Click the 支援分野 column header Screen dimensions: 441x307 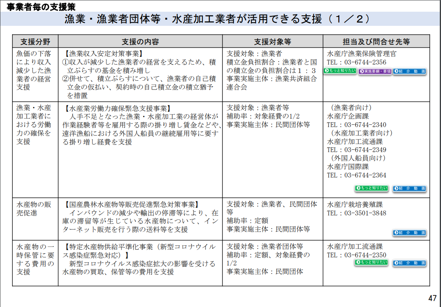(x=35, y=42)
